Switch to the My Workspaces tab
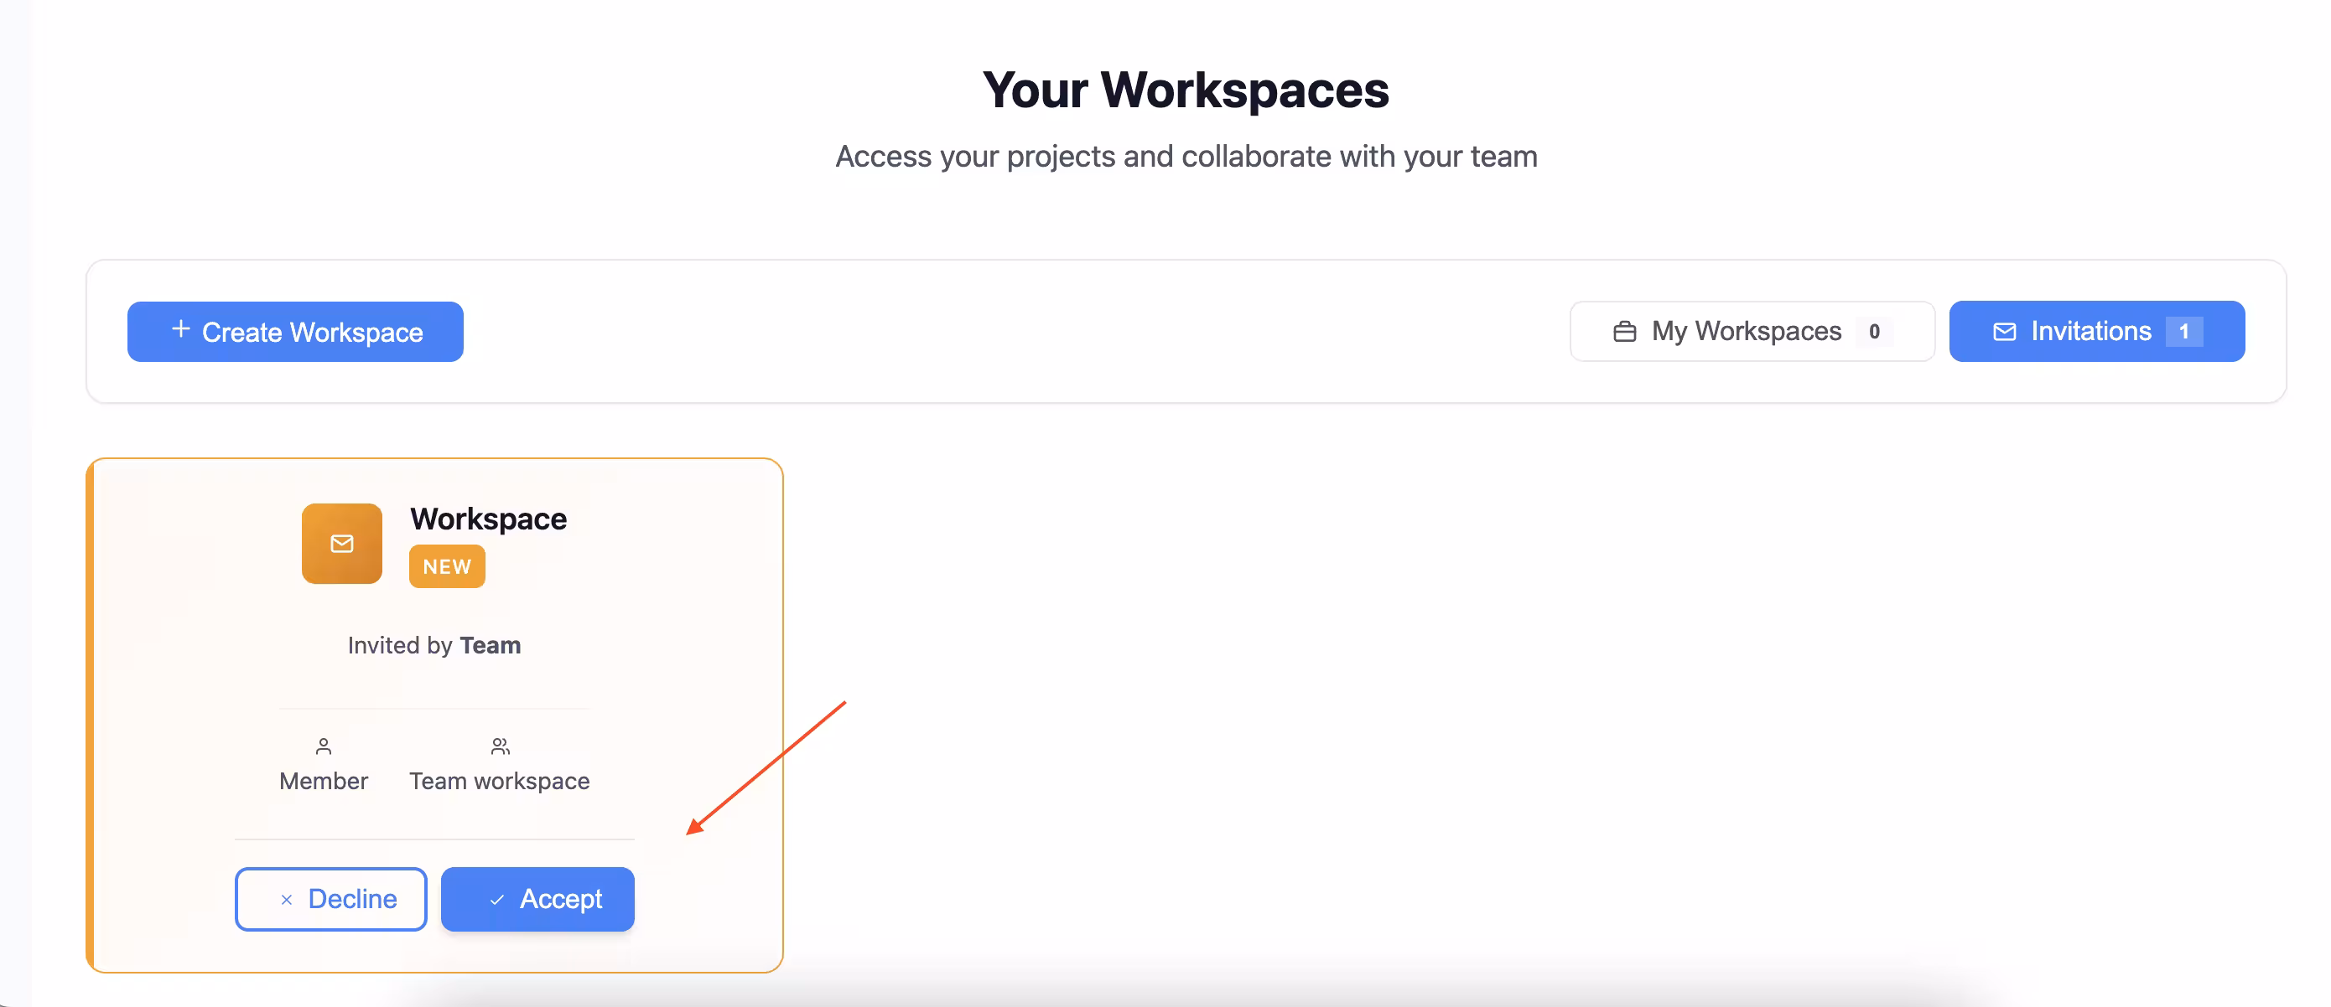The height and width of the screenshot is (1007, 2331). (1751, 332)
